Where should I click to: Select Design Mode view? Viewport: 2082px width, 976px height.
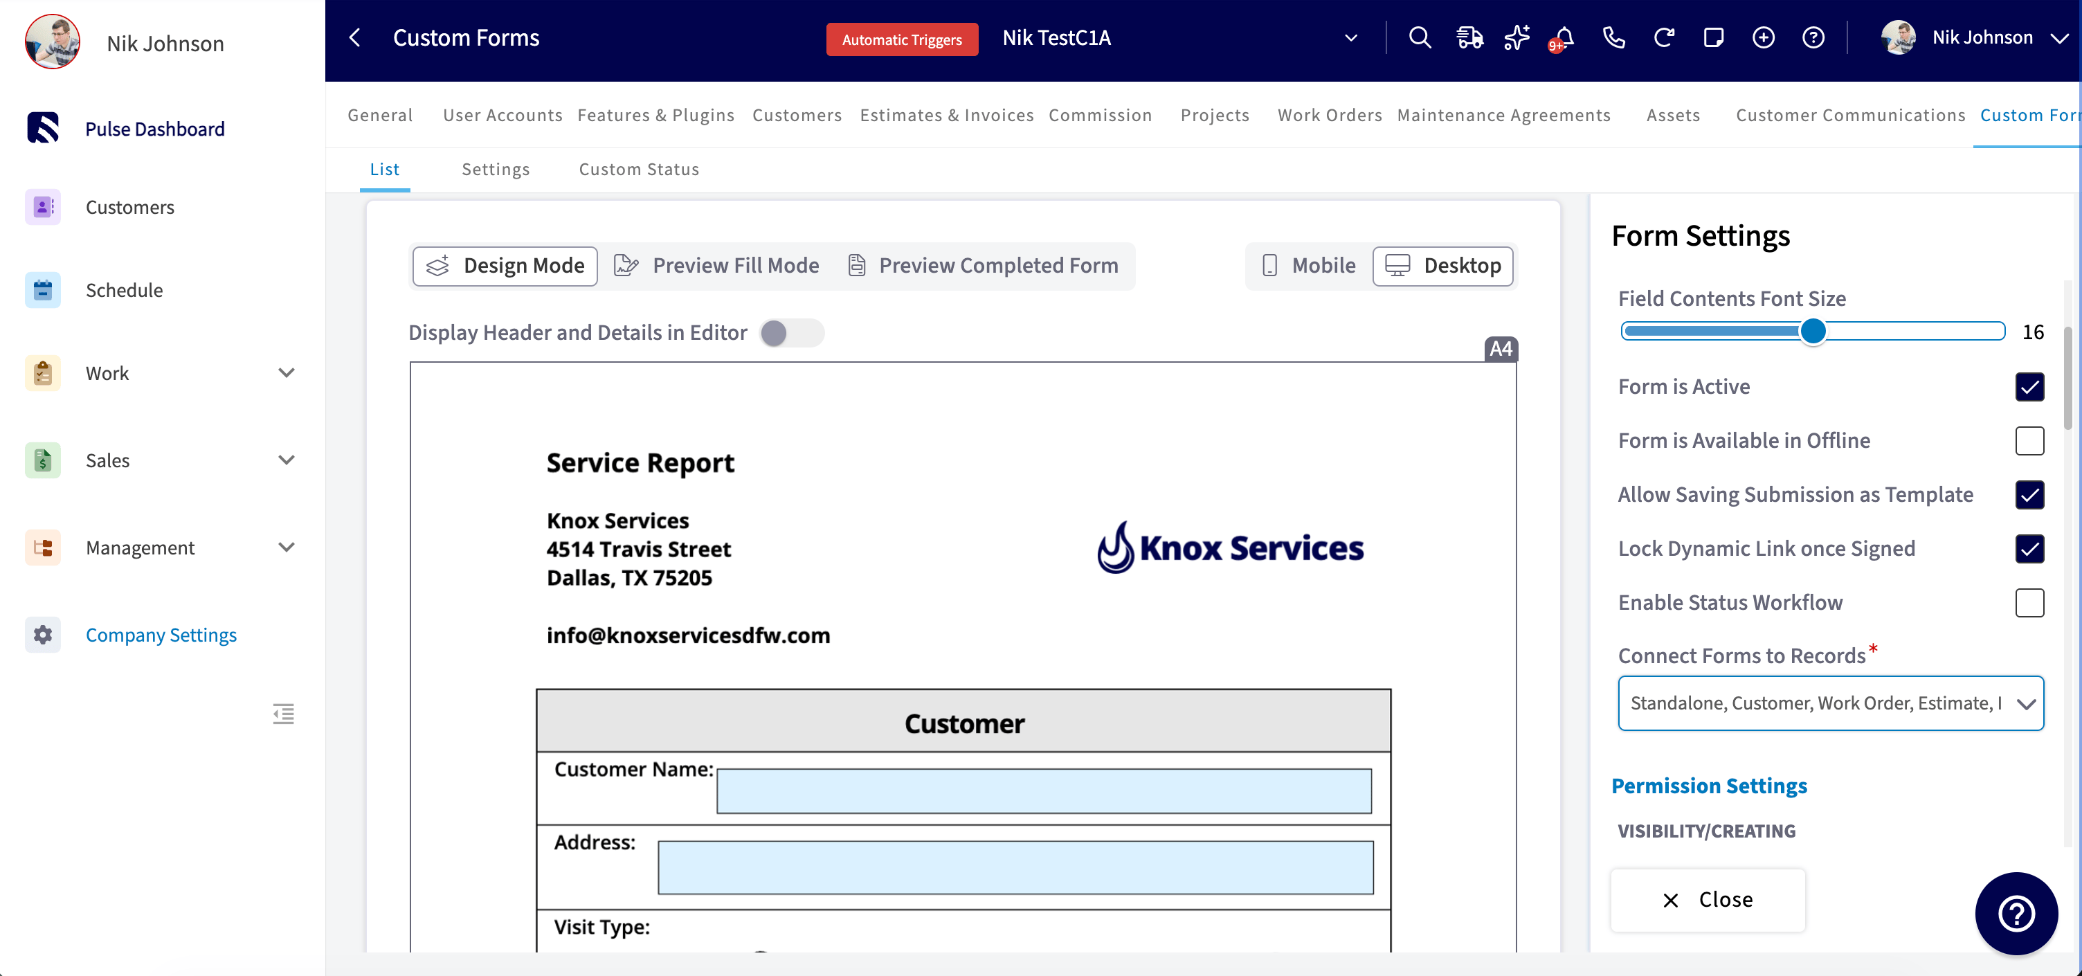click(x=505, y=266)
